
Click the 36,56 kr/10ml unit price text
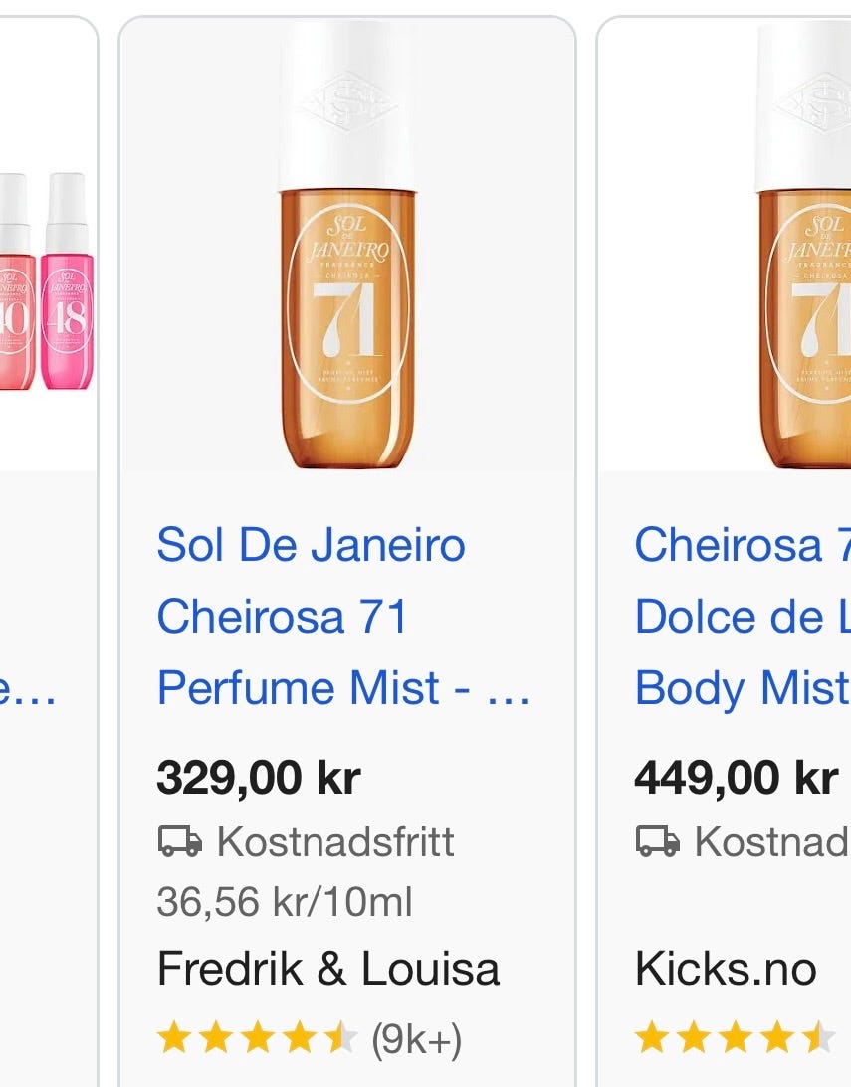(285, 902)
